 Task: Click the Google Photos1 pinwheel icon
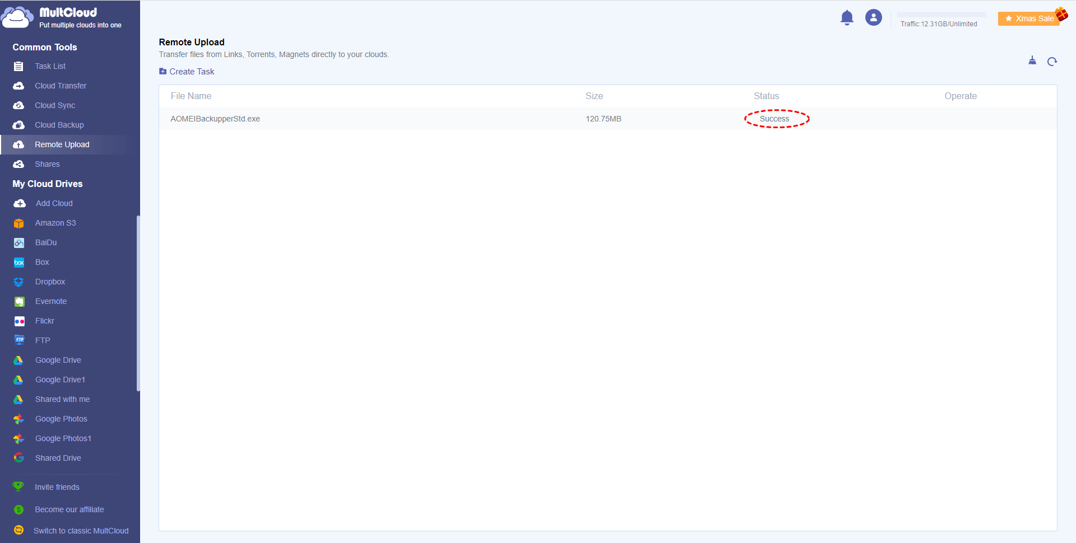point(18,438)
